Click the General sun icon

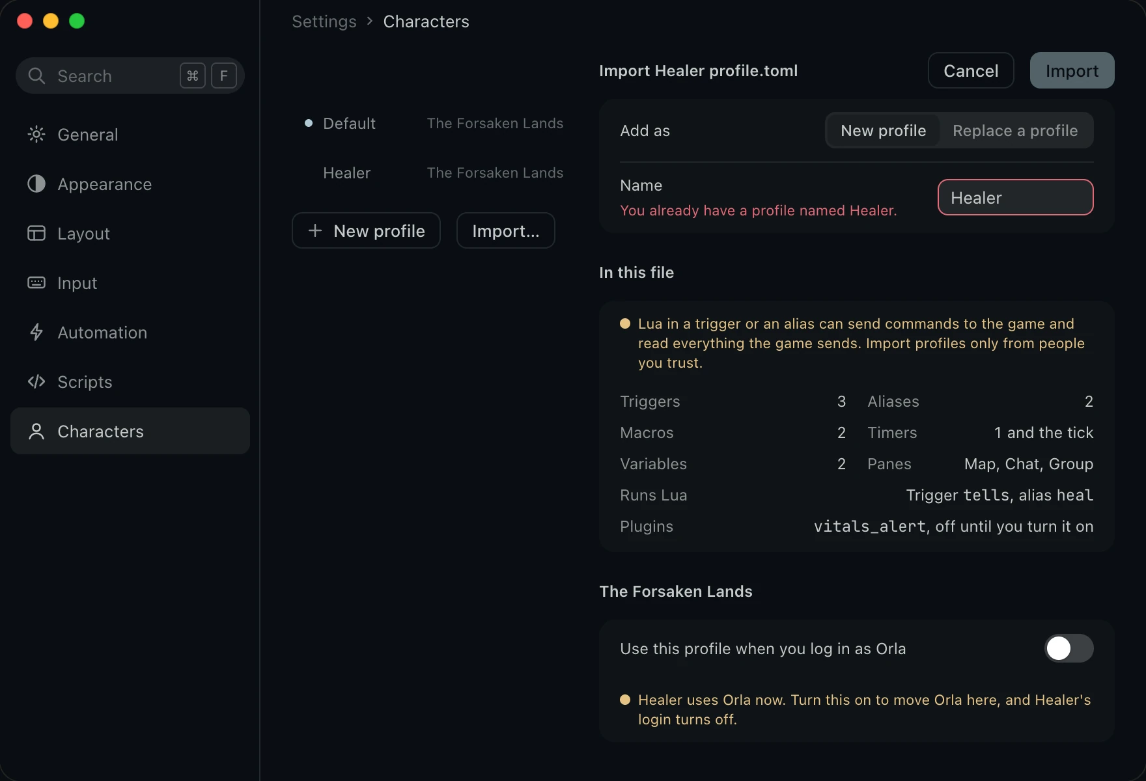[x=36, y=135]
